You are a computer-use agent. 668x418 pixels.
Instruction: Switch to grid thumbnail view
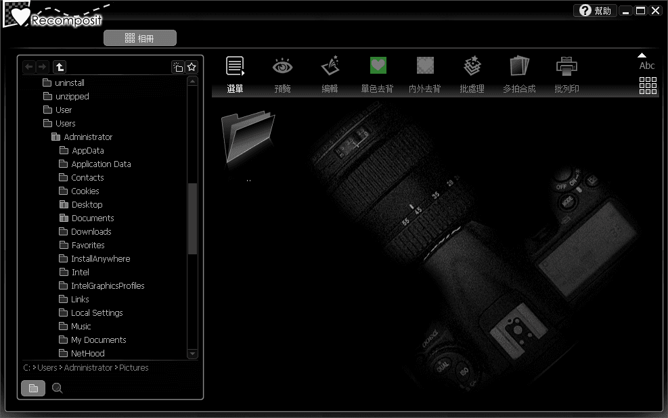[x=648, y=85]
